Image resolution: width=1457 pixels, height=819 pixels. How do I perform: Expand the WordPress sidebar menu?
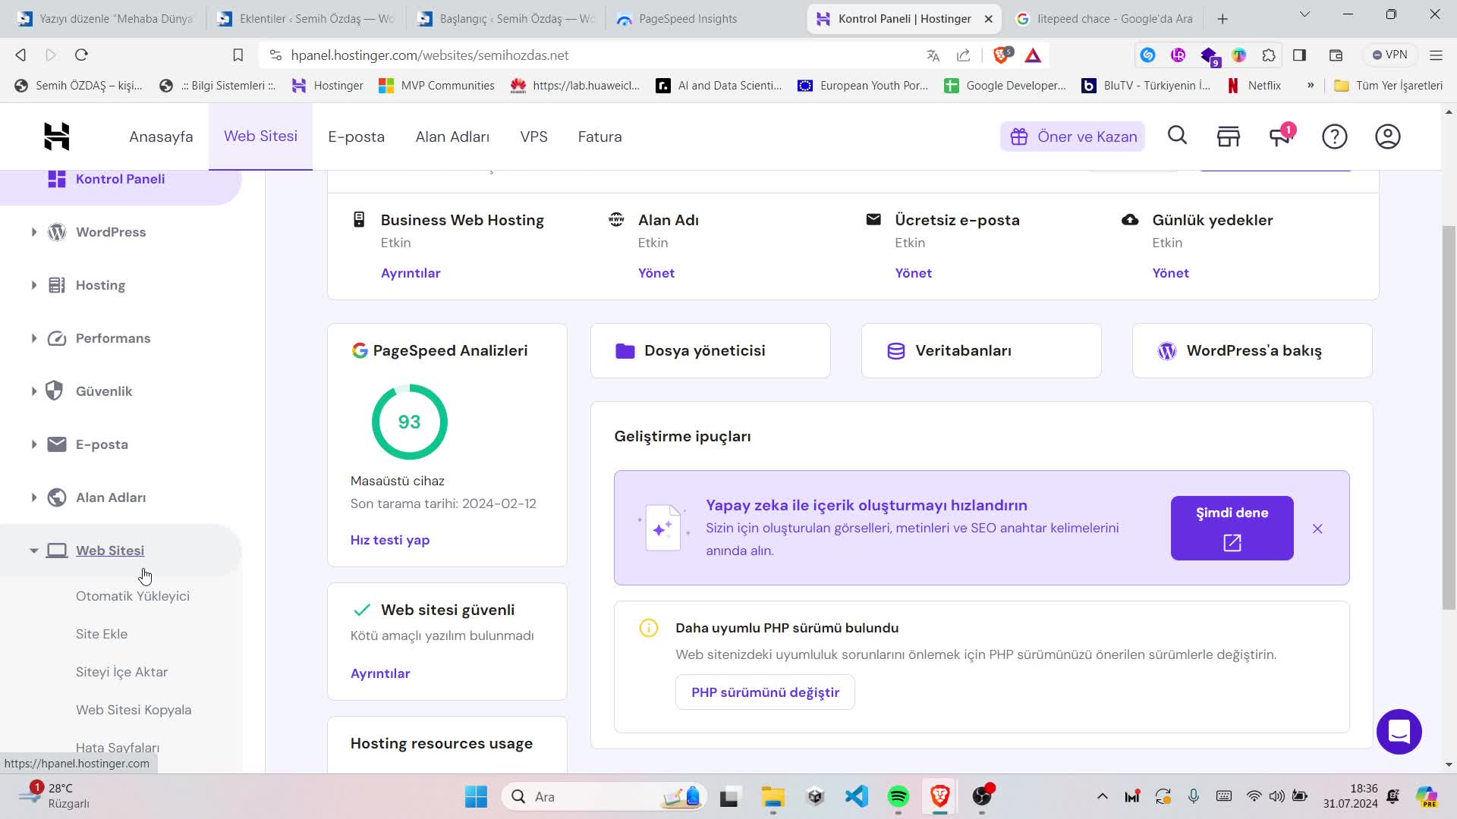[33, 231]
